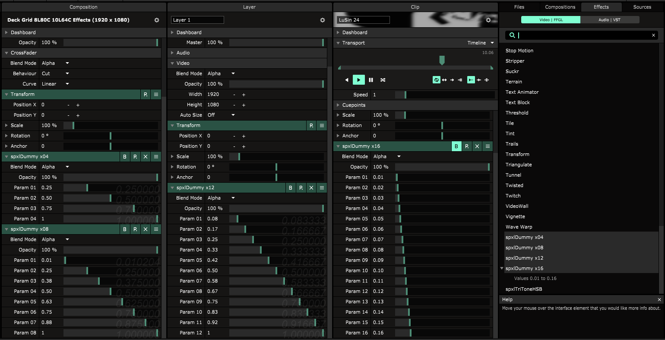Click the clip Speed slider
This screenshot has width=665, height=340.
click(x=444, y=95)
